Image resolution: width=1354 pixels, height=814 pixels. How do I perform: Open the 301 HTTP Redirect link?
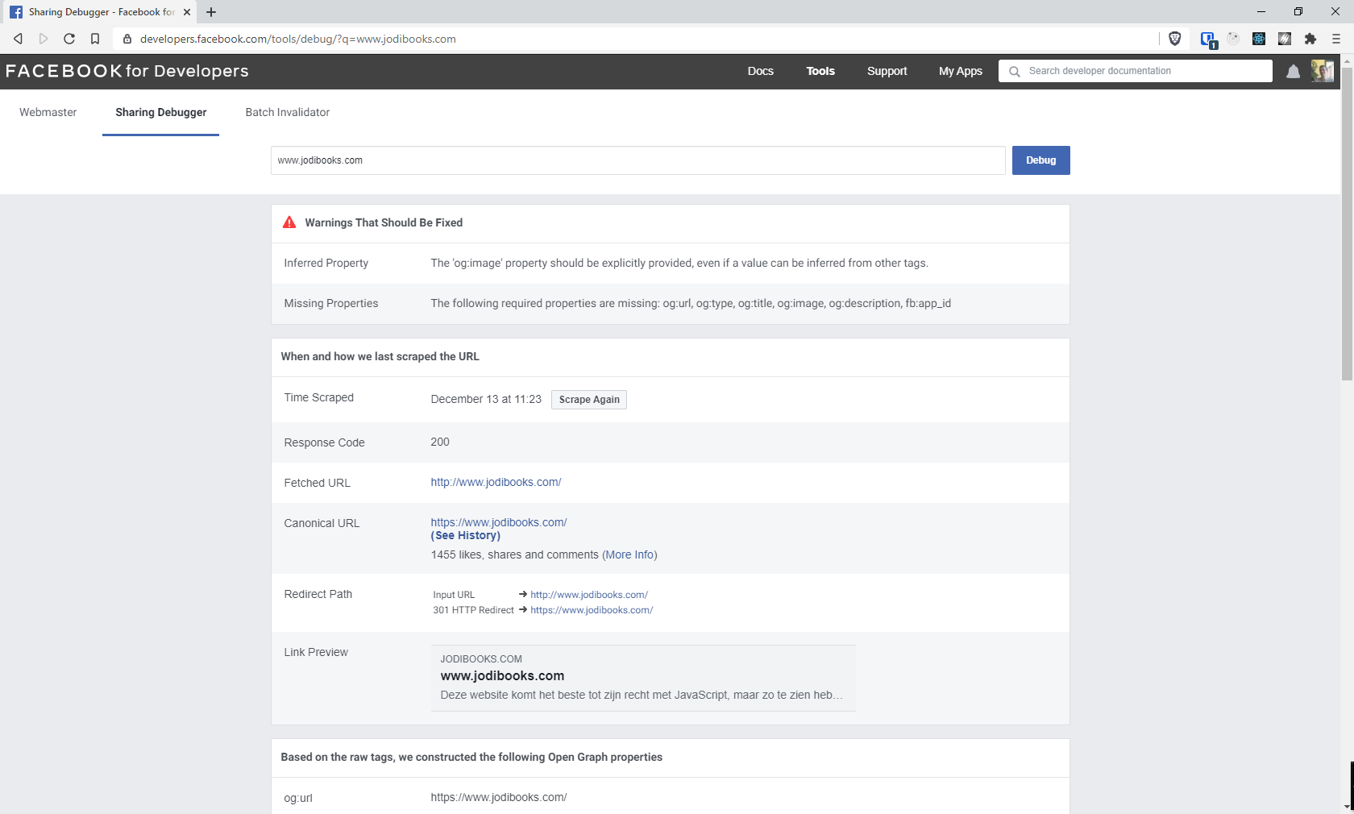click(592, 610)
